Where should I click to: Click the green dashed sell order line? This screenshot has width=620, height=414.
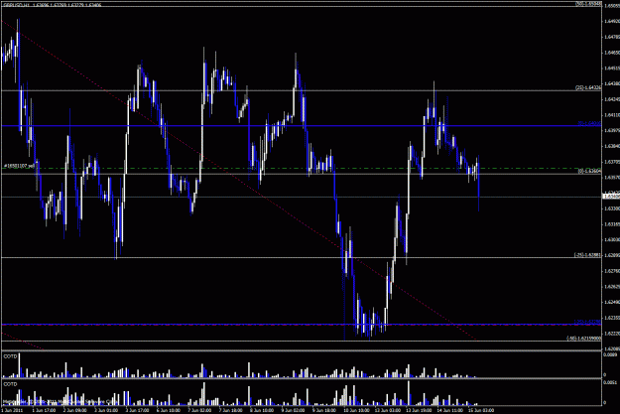click(301, 169)
